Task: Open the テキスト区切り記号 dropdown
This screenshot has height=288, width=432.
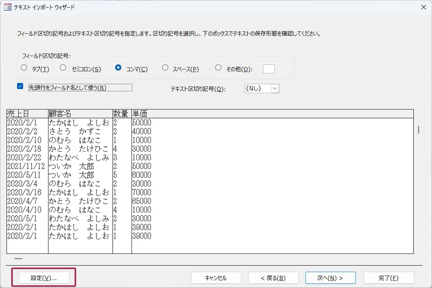Action: [275, 88]
